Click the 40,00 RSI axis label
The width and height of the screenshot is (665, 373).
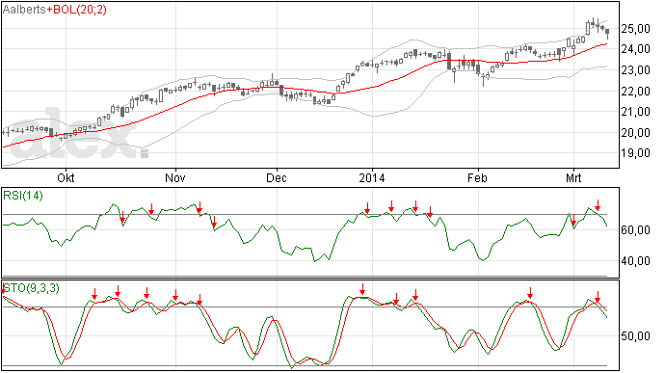click(x=635, y=261)
